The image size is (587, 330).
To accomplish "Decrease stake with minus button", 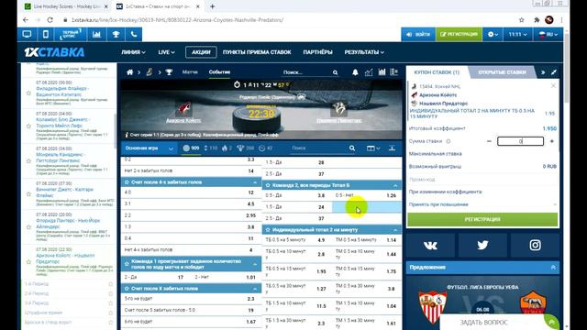I will coord(489,141).
